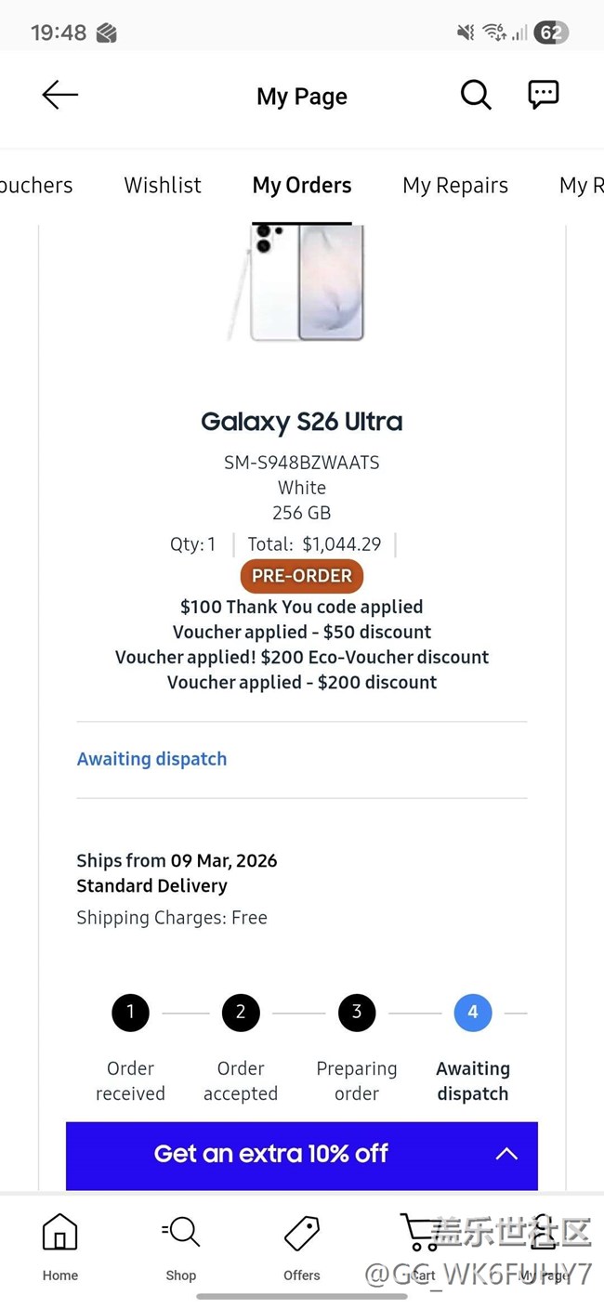Tap the back arrow icon

point(60,95)
